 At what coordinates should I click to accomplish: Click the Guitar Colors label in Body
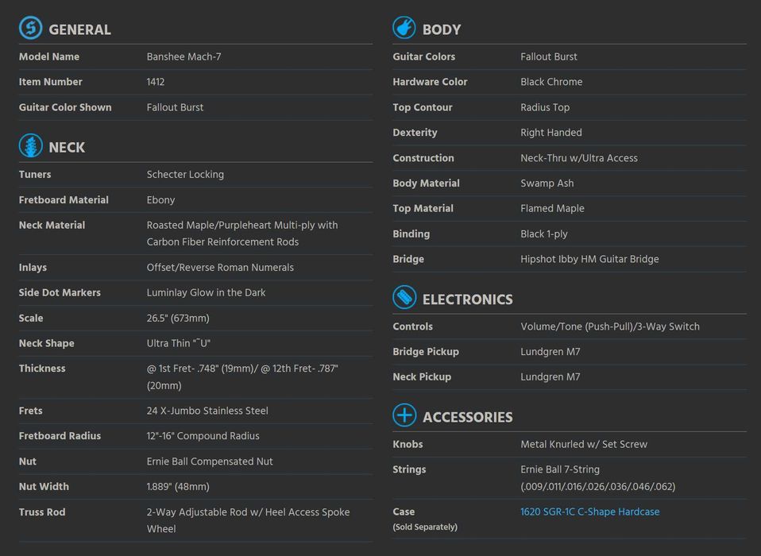tap(423, 56)
